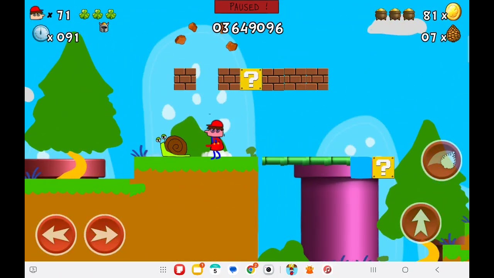Tap the recent apps navigation button
The width and height of the screenshot is (494, 278).
(x=373, y=270)
